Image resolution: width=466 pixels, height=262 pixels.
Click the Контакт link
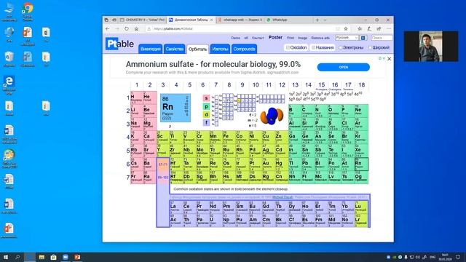258,38
